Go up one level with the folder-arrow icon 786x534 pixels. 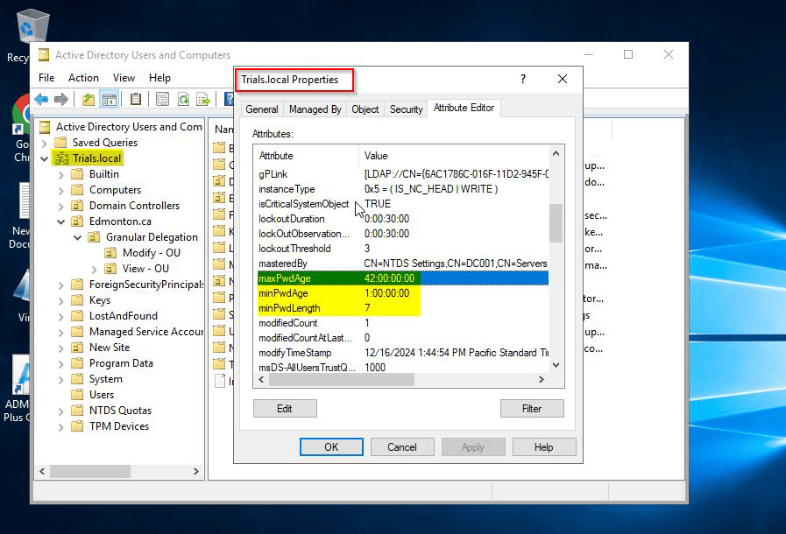[89, 99]
